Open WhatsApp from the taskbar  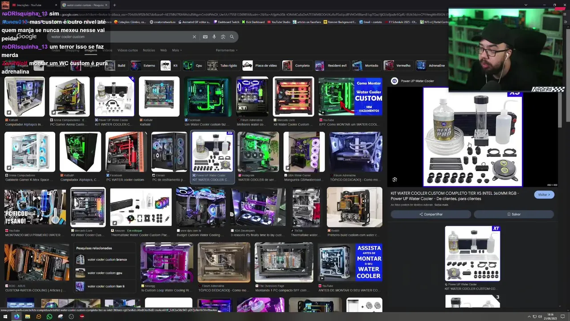[x=49, y=317]
